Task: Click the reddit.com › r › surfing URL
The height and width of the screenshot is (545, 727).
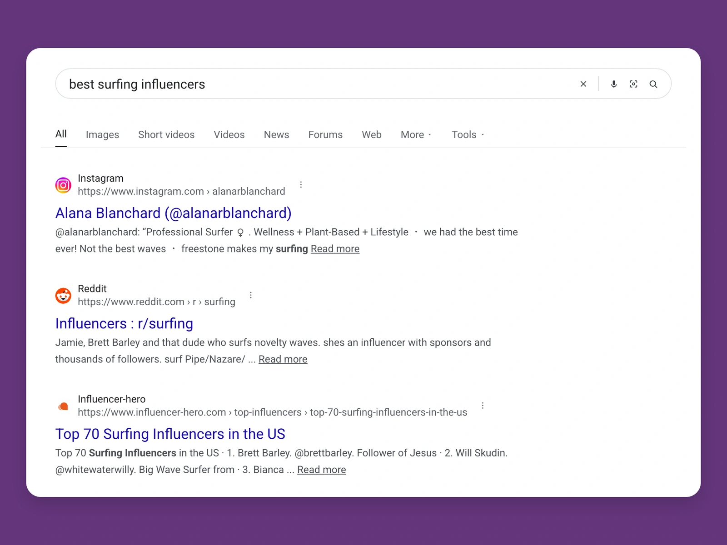Action: coord(156,302)
